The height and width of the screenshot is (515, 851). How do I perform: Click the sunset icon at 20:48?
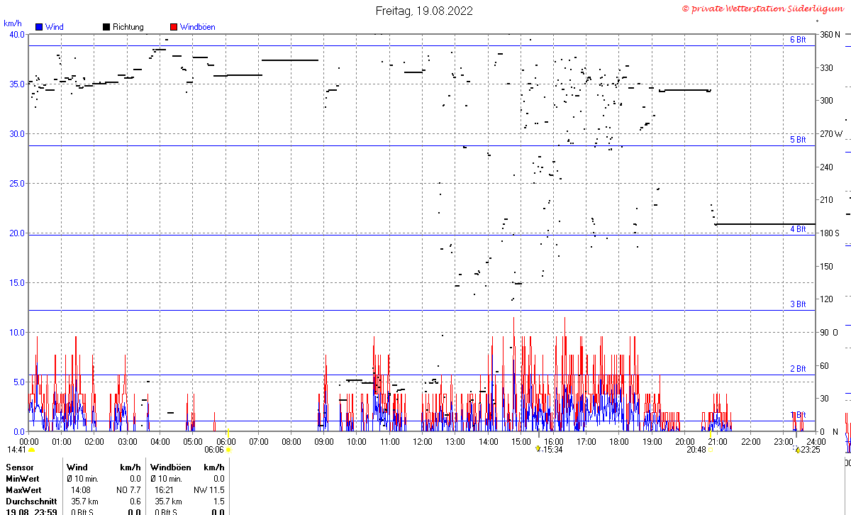click(711, 450)
